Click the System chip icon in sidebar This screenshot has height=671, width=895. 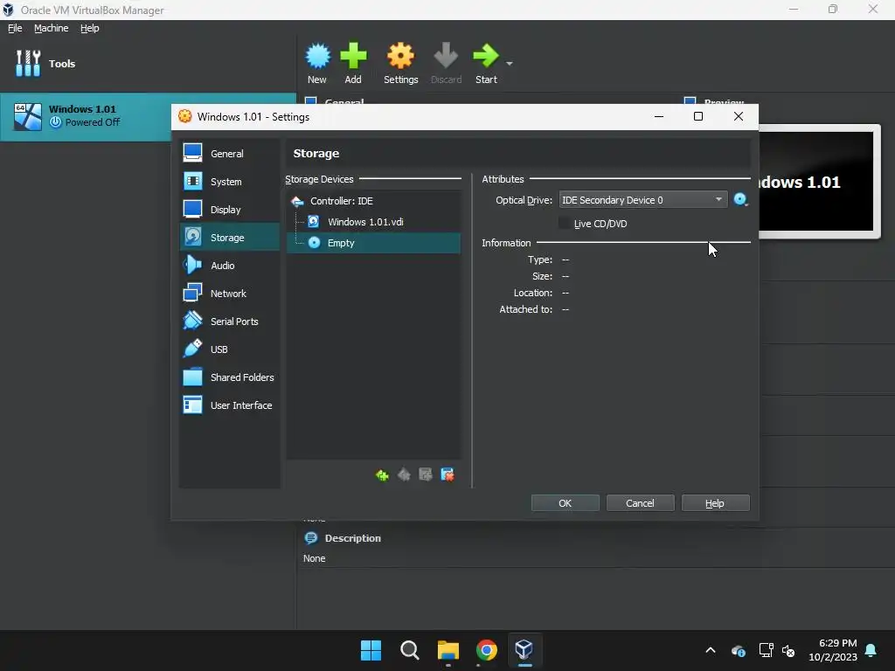point(192,181)
